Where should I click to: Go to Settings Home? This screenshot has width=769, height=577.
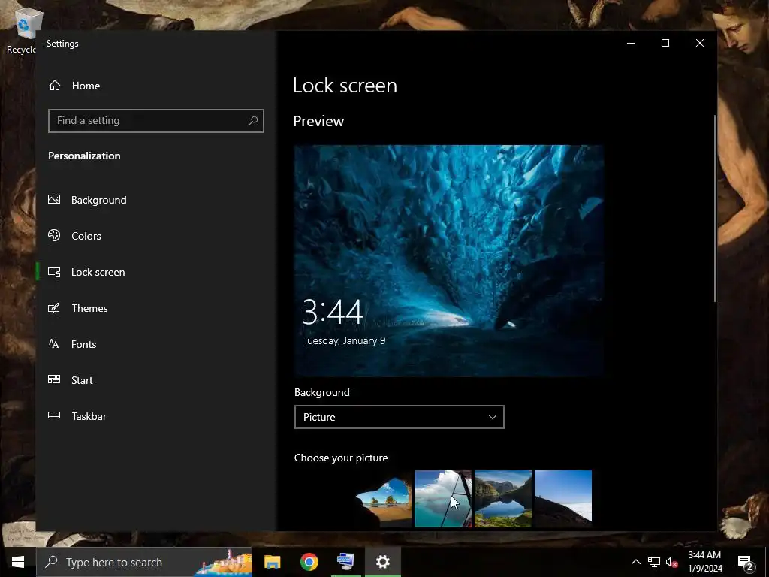point(156,86)
